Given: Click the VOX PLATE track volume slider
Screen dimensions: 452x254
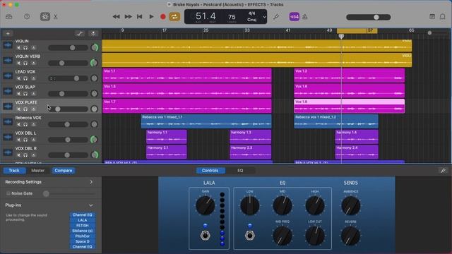Looking at the screenshot, I should [68, 109].
